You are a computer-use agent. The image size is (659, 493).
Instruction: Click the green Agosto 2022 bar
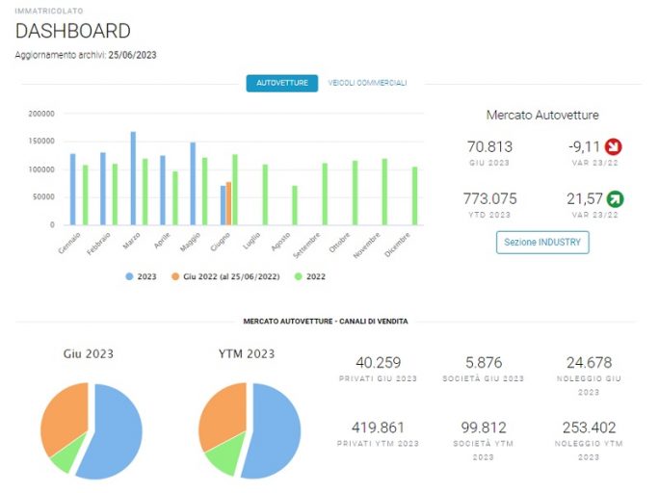pos(295,205)
